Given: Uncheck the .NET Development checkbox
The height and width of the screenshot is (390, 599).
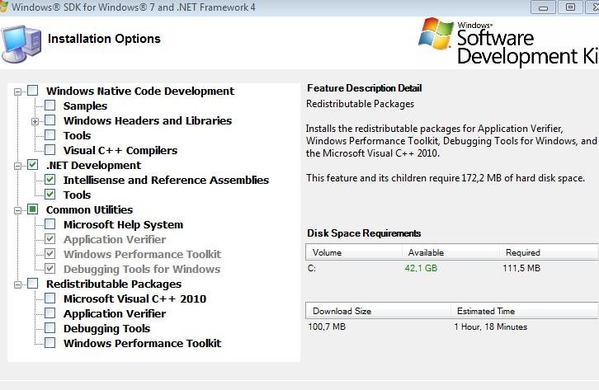Looking at the screenshot, I should [x=33, y=164].
